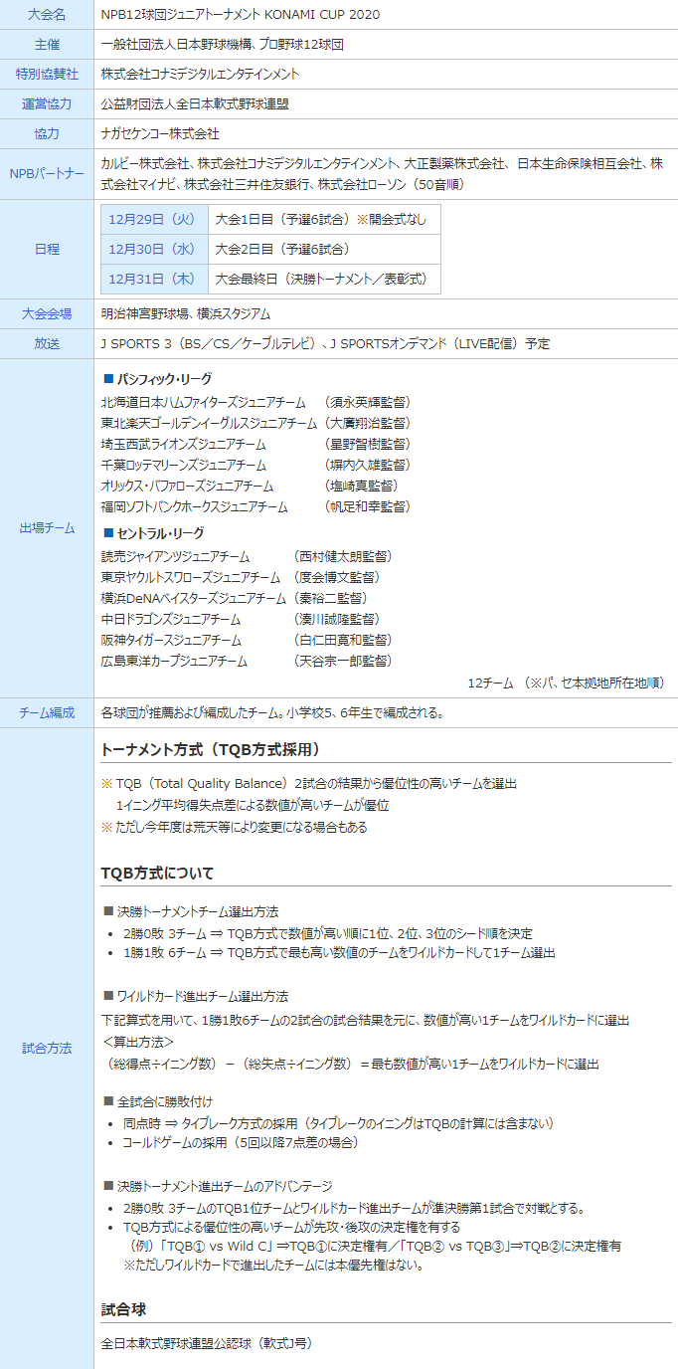Select the tournament name NPB12球団ジュニアトーナメント KONAMI CUP 2020
The width and height of the screenshot is (678, 1369).
pos(240,15)
